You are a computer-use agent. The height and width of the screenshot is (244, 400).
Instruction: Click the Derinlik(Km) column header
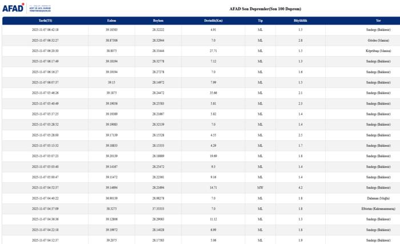(213, 21)
